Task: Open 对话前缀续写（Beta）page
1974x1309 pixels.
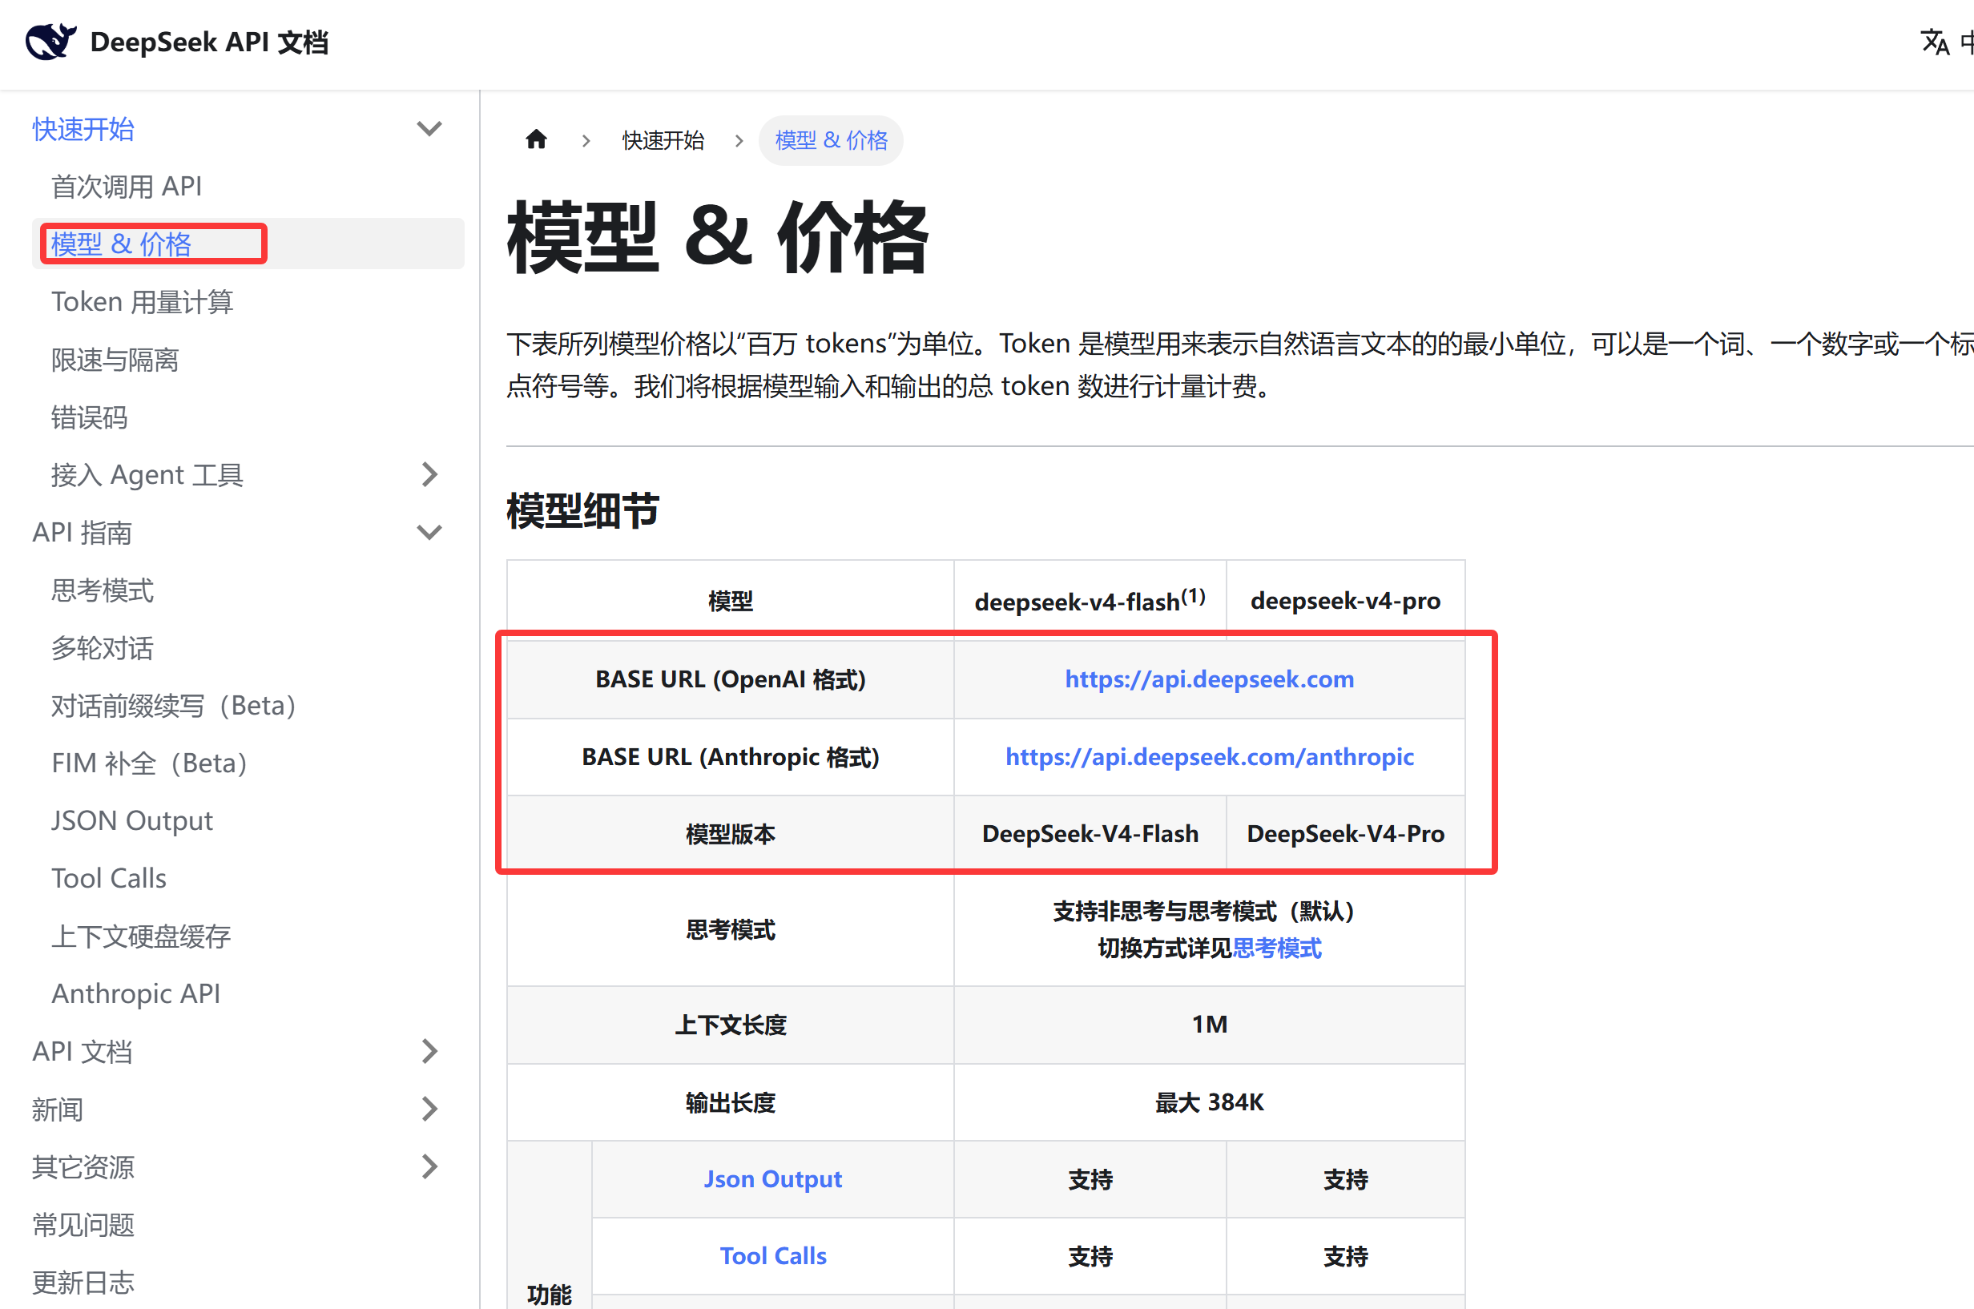Action: tap(174, 706)
